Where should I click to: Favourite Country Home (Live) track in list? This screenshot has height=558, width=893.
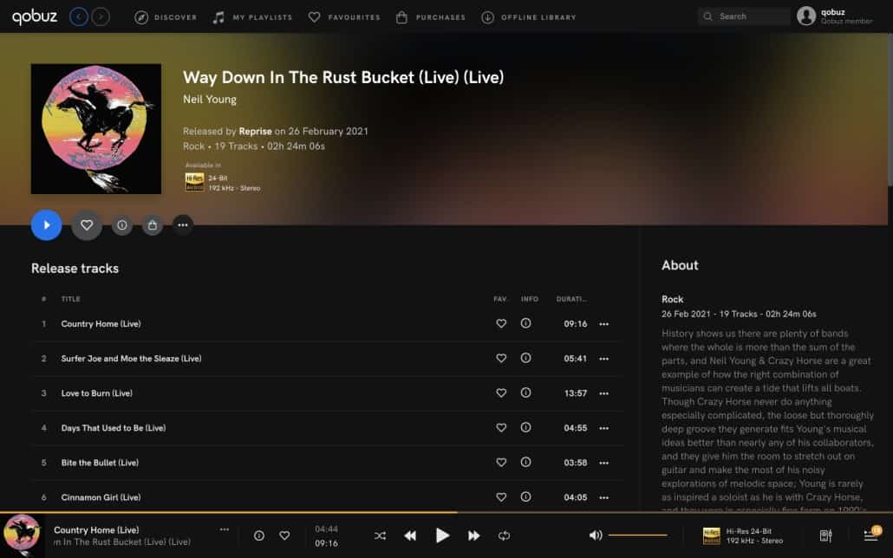coord(501,323)
